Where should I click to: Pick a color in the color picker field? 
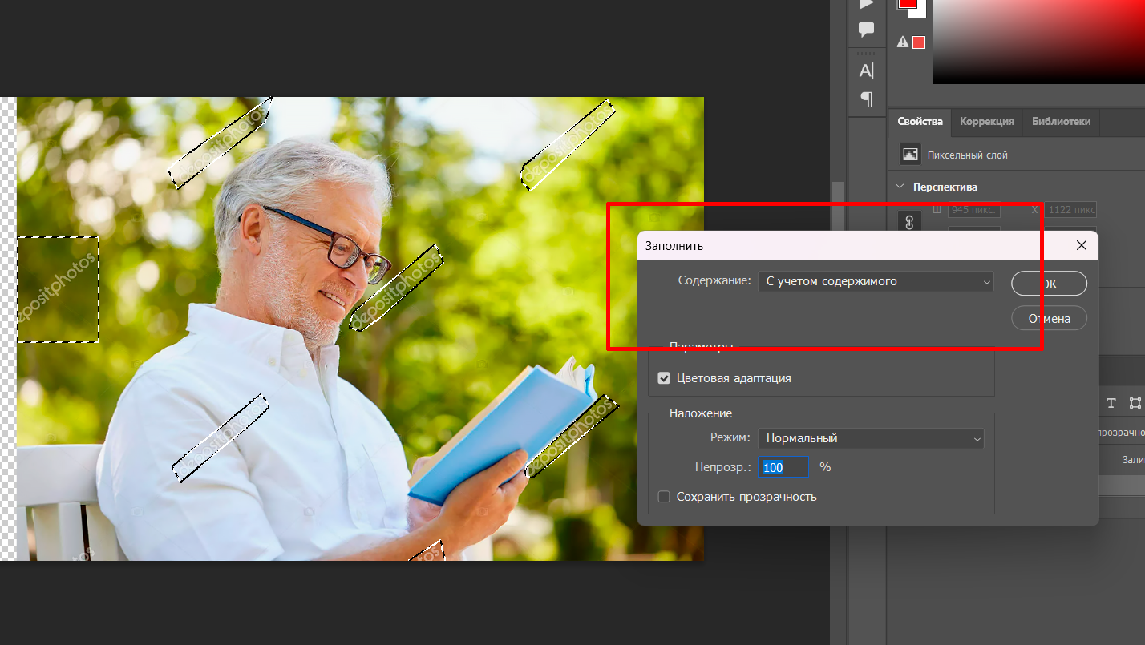(x=1039, y=42)
